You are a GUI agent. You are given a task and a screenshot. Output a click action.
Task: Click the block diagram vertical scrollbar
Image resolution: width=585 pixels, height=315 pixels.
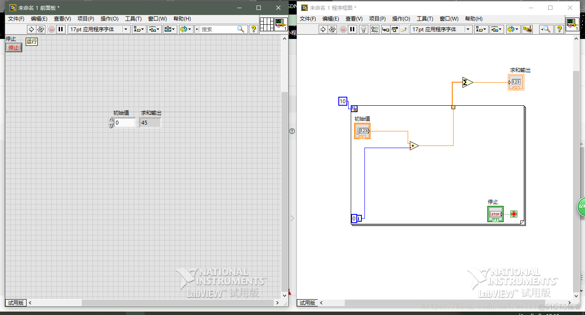(x=576, y=167)
